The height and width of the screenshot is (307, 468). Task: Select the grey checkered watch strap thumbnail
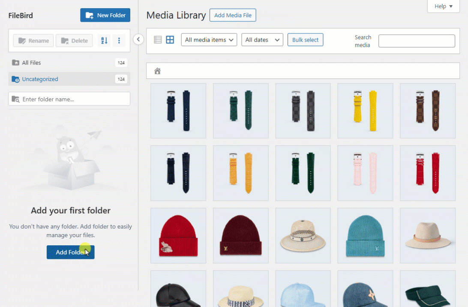point(303,111)
